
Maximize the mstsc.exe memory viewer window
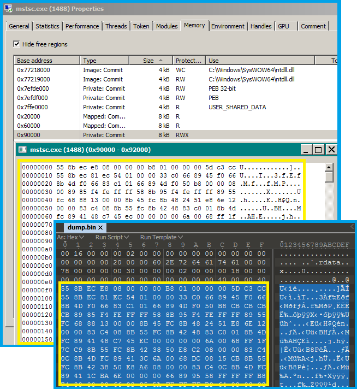click(x=319, y=149)
